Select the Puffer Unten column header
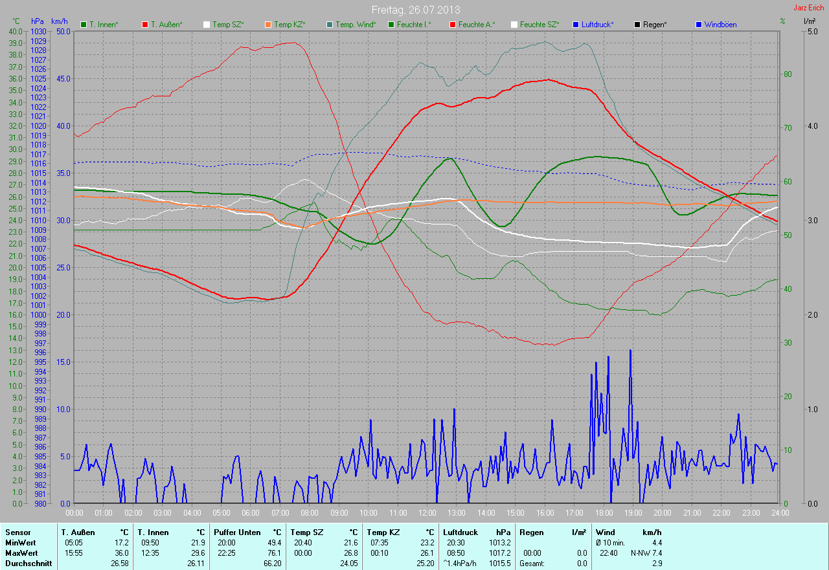Image resolution: width=829 pixels, height=570 pixels. [237, 532]
